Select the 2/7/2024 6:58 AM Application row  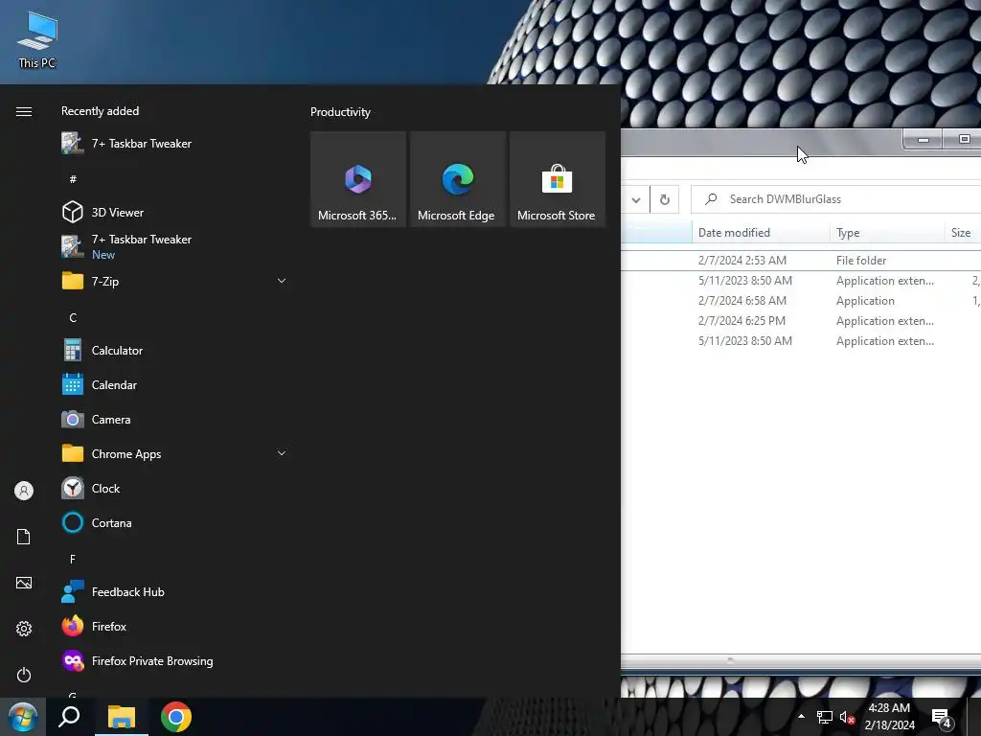801,300
